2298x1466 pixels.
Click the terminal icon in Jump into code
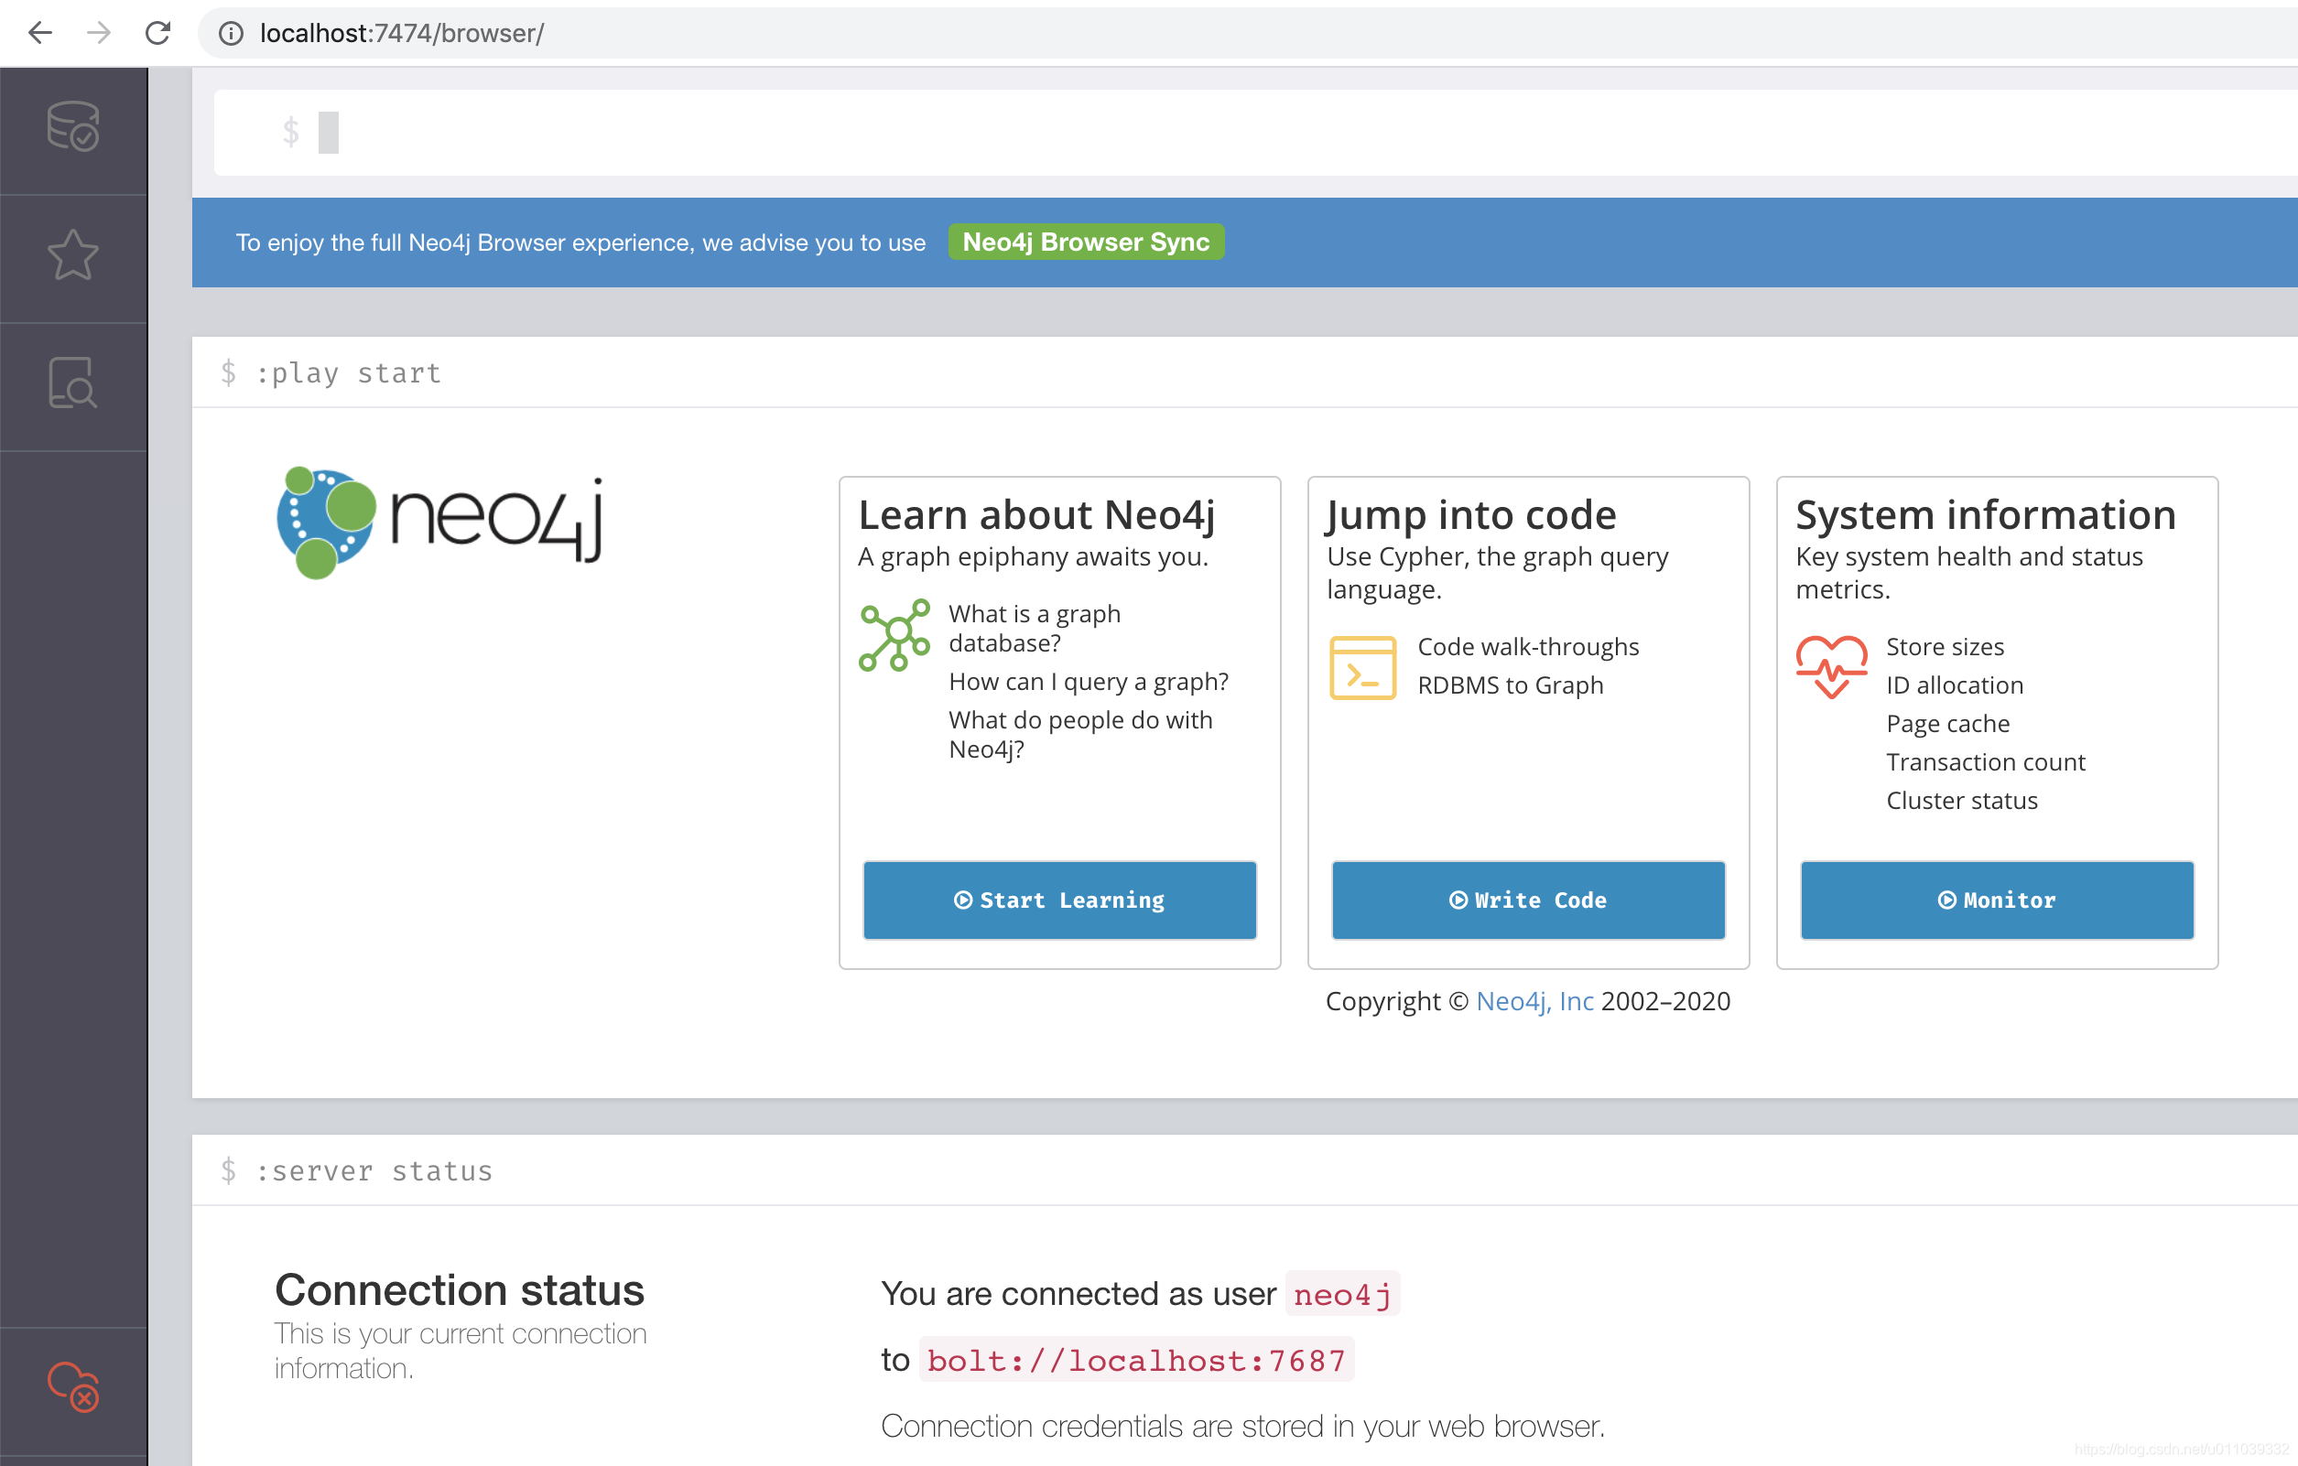pos(1362,668)
